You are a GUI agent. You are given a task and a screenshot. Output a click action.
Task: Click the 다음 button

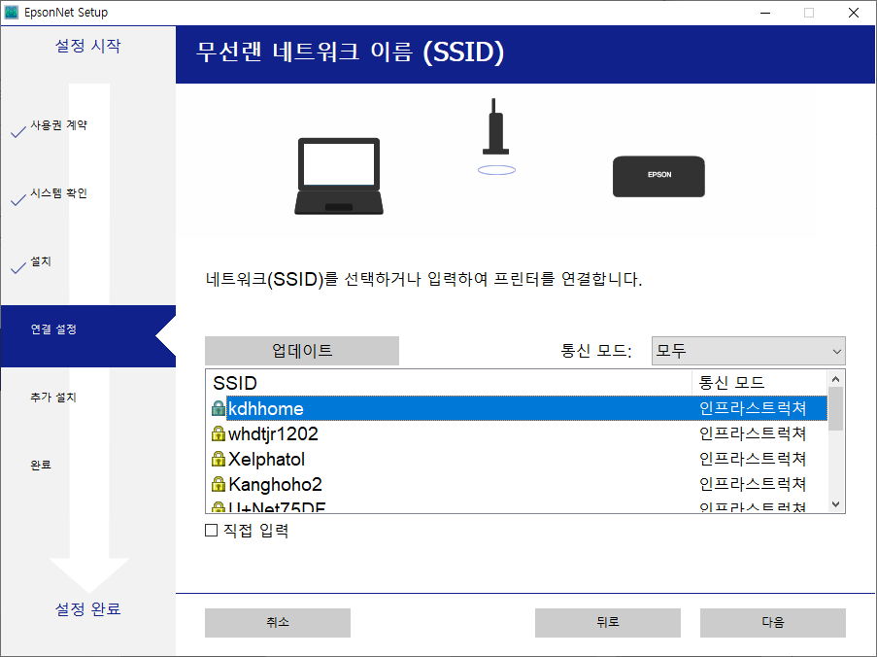pos(772,623)
